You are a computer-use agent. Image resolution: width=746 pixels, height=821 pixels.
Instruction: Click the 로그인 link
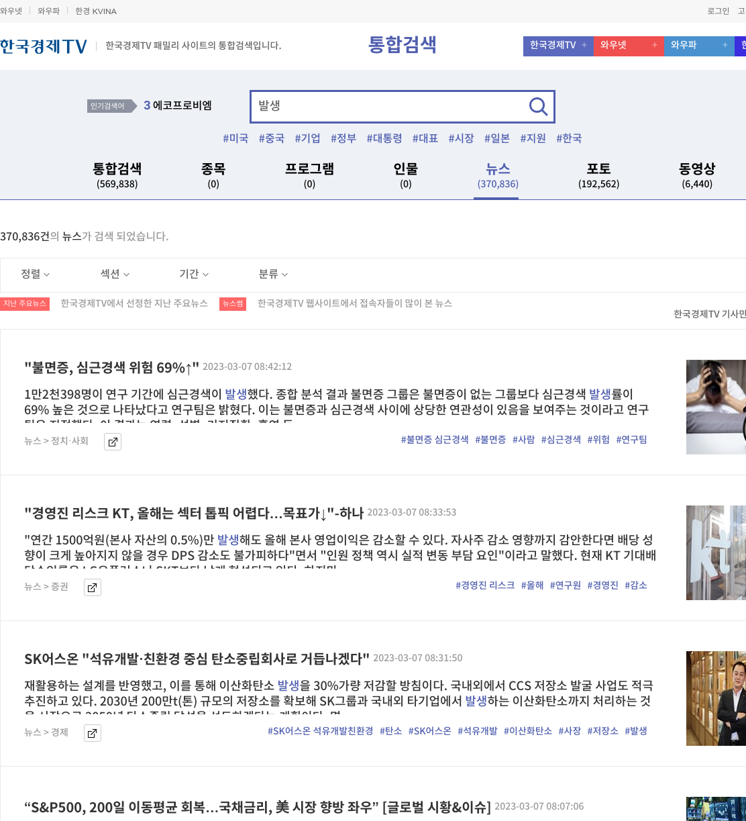click(x=718, y=11)
